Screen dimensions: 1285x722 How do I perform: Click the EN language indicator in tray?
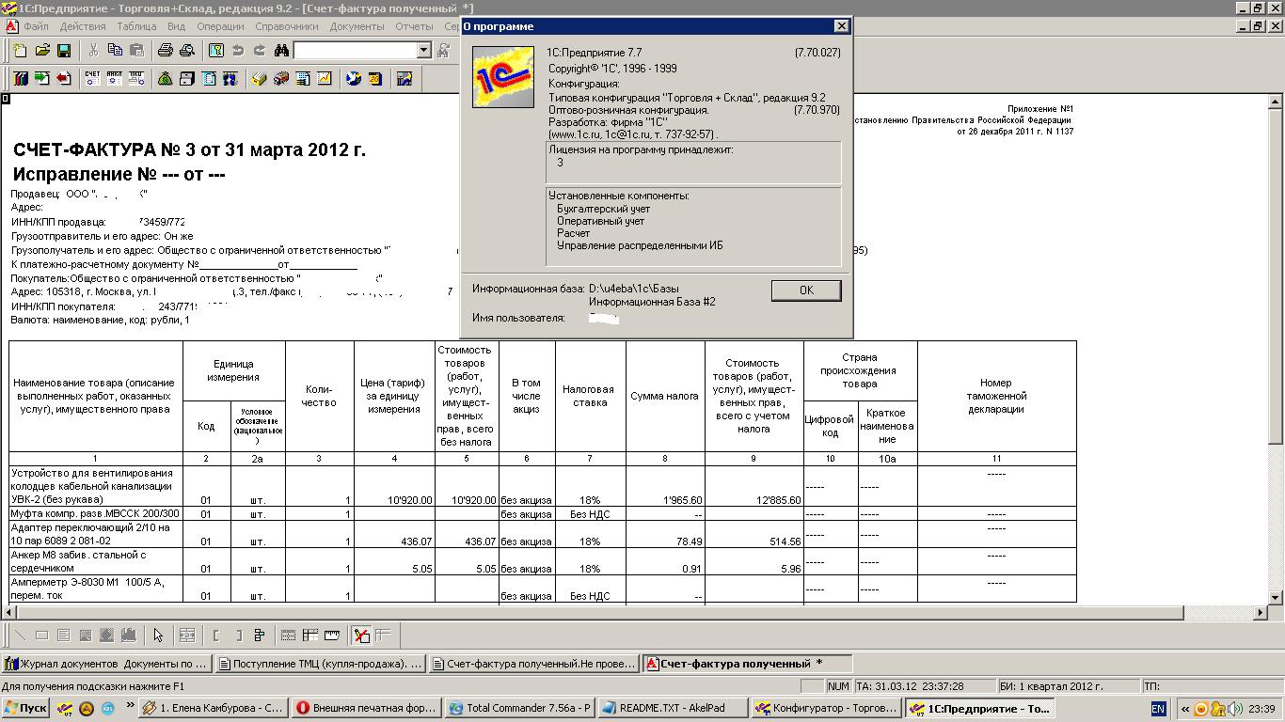[x=1158, y=709]
